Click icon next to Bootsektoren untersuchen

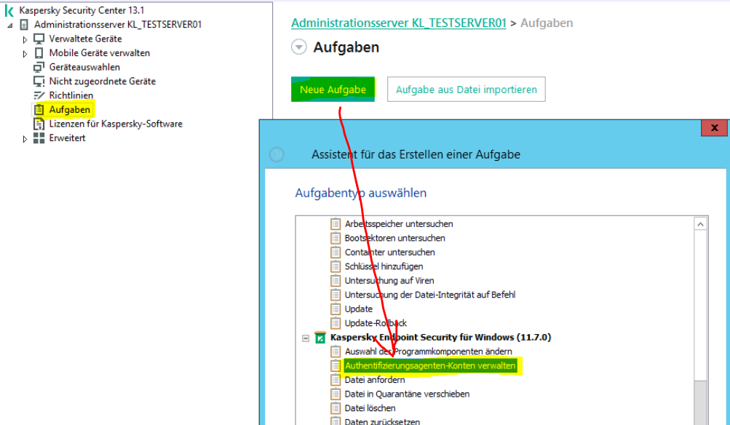[336, 239]
